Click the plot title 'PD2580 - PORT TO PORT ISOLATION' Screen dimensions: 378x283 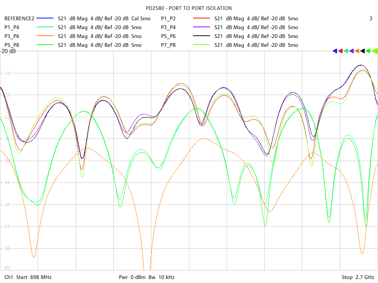189,8
